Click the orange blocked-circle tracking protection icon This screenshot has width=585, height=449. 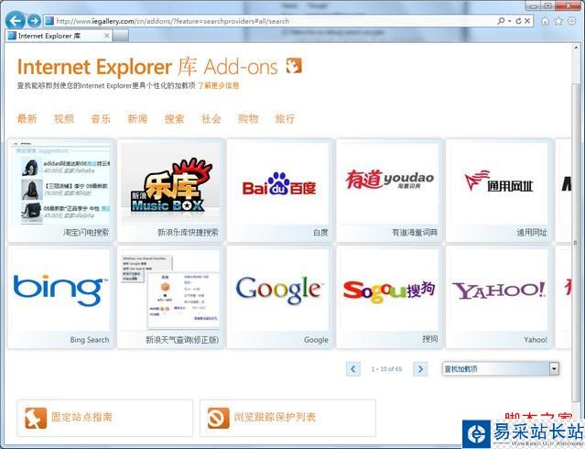coord(218,418)
